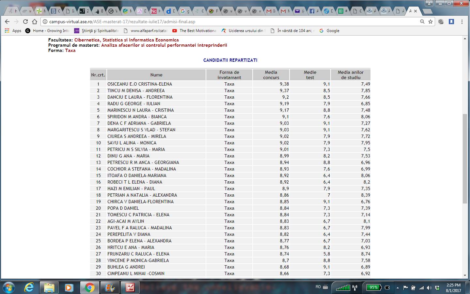Screen dimensions: 470x294
Task: Launch Internet Explorer from taskbar
Action: (x=29, y=287)
